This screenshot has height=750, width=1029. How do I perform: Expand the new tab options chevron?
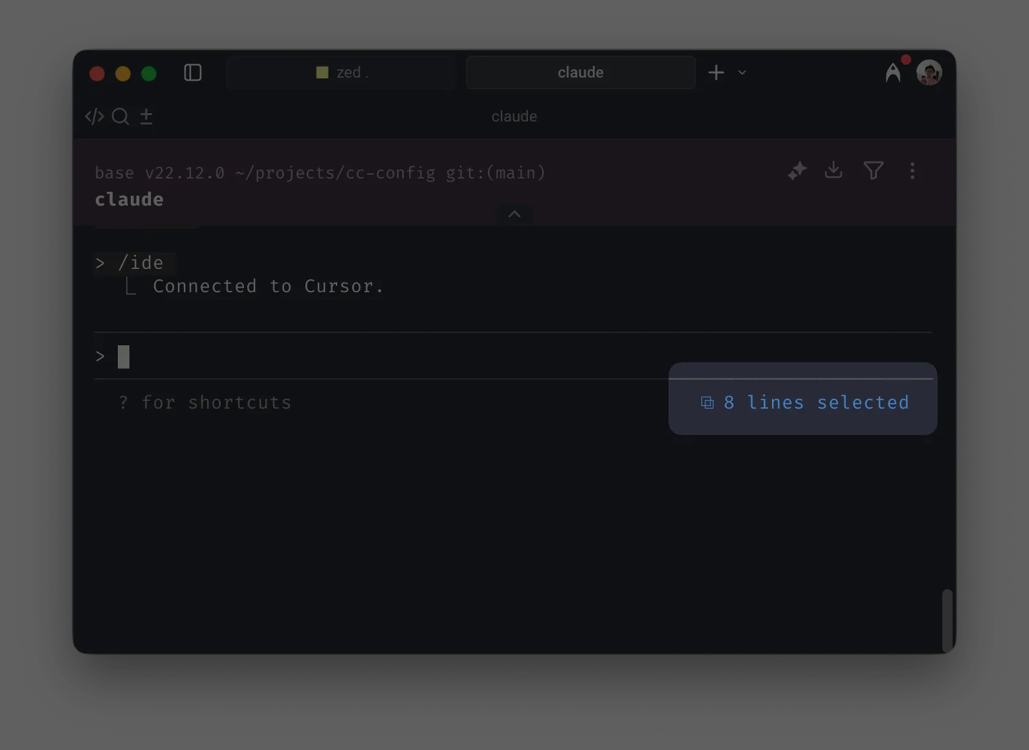click(x=742, y=72)
